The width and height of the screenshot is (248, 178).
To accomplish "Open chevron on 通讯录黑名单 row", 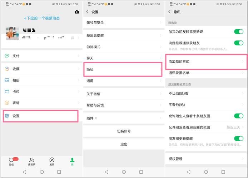I will click(243, 73).
